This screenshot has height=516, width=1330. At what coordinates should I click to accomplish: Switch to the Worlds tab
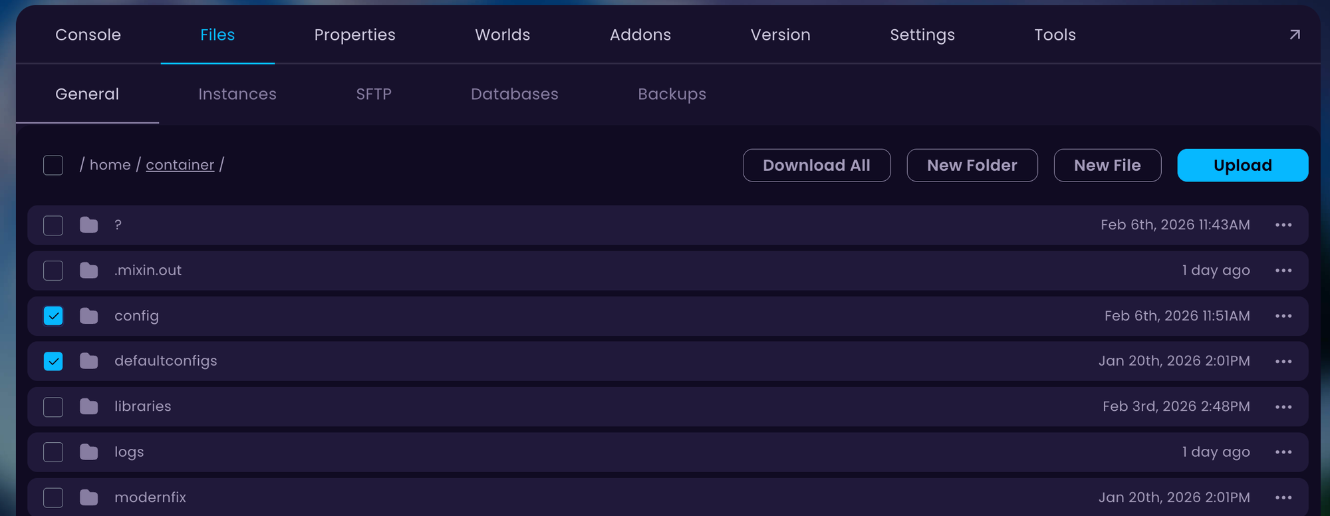(x=502, y=35)
